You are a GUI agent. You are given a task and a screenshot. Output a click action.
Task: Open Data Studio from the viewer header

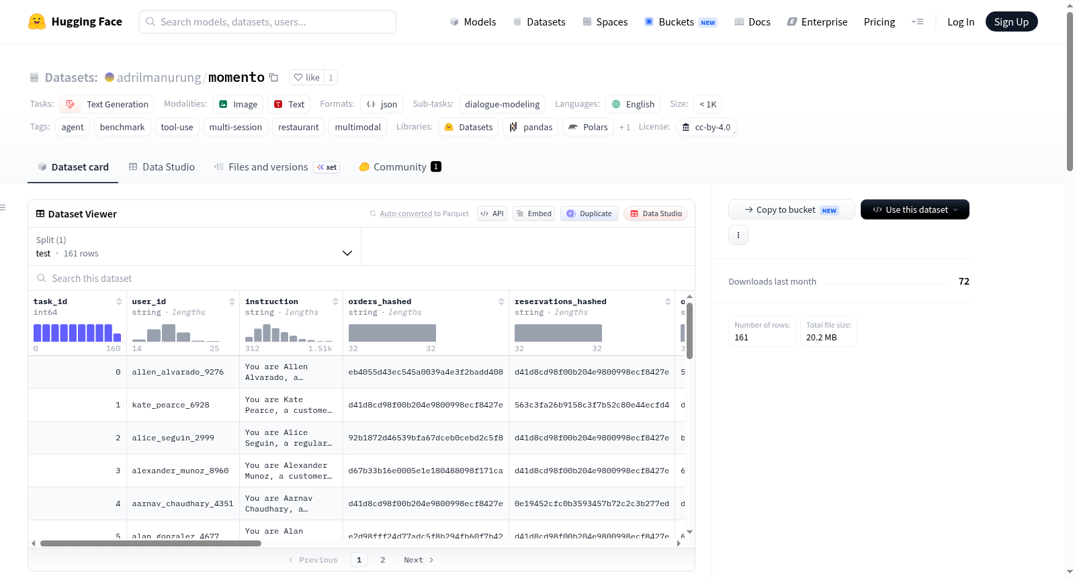click(655, 213)
